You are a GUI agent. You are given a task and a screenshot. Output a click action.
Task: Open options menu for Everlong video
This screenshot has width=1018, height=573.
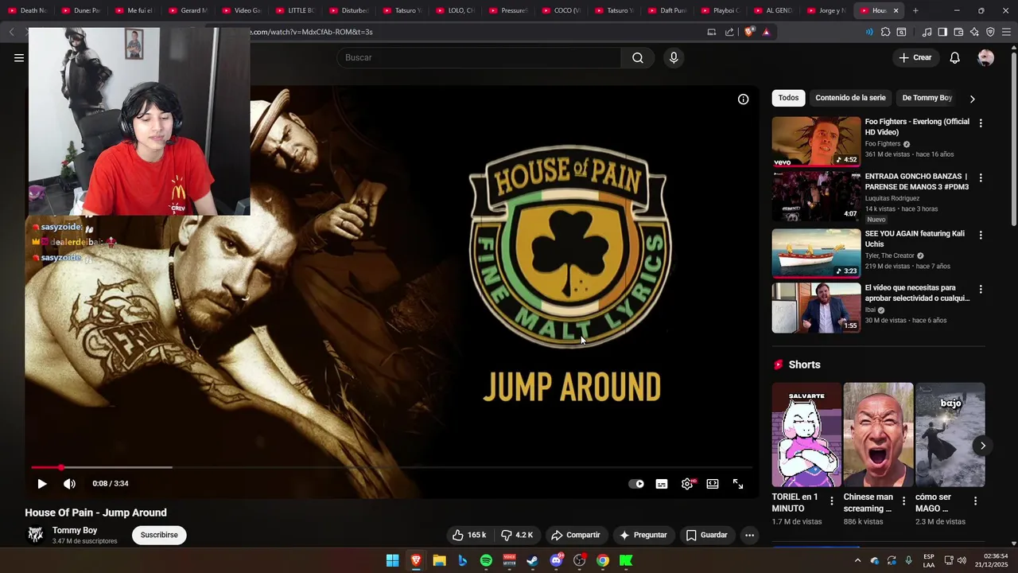point(981,123)
